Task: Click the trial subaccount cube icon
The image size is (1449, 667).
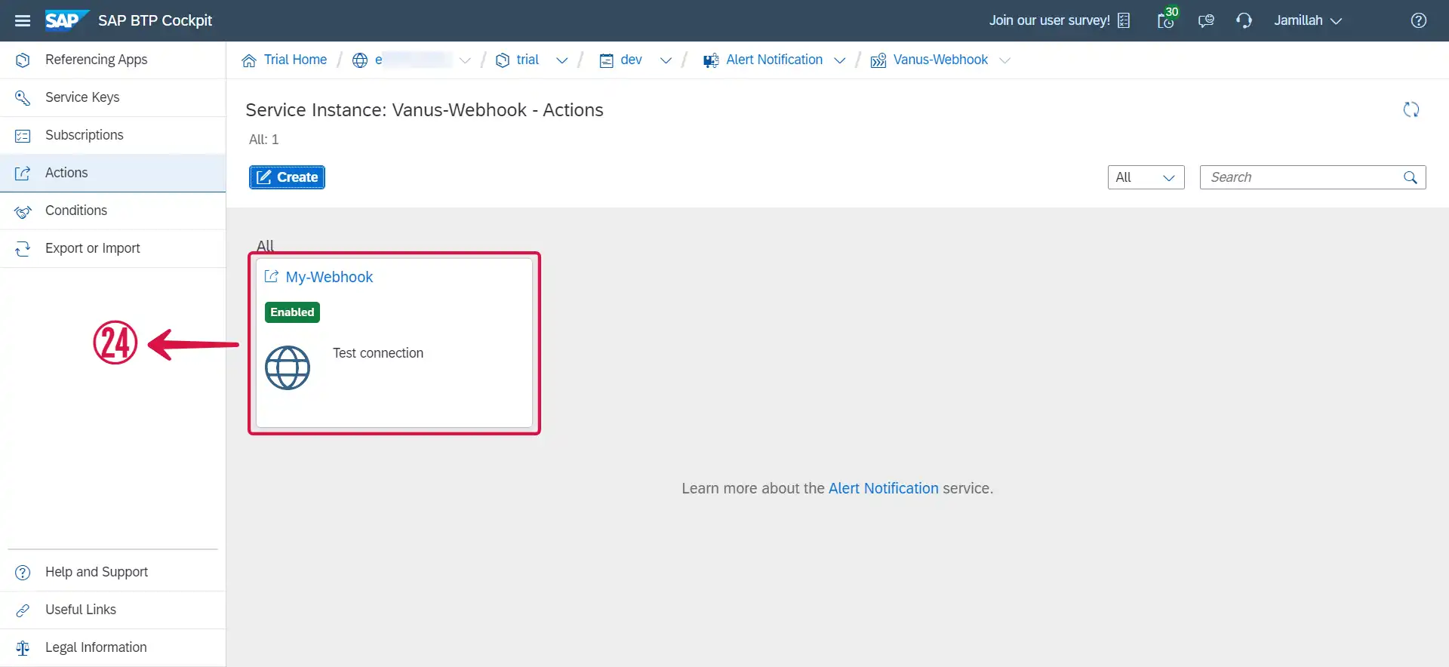Action: click(x=503, y=60)
